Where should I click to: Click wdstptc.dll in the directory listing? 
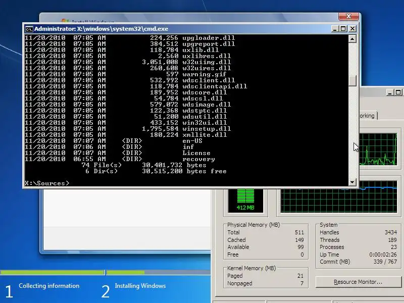[205, 111]
